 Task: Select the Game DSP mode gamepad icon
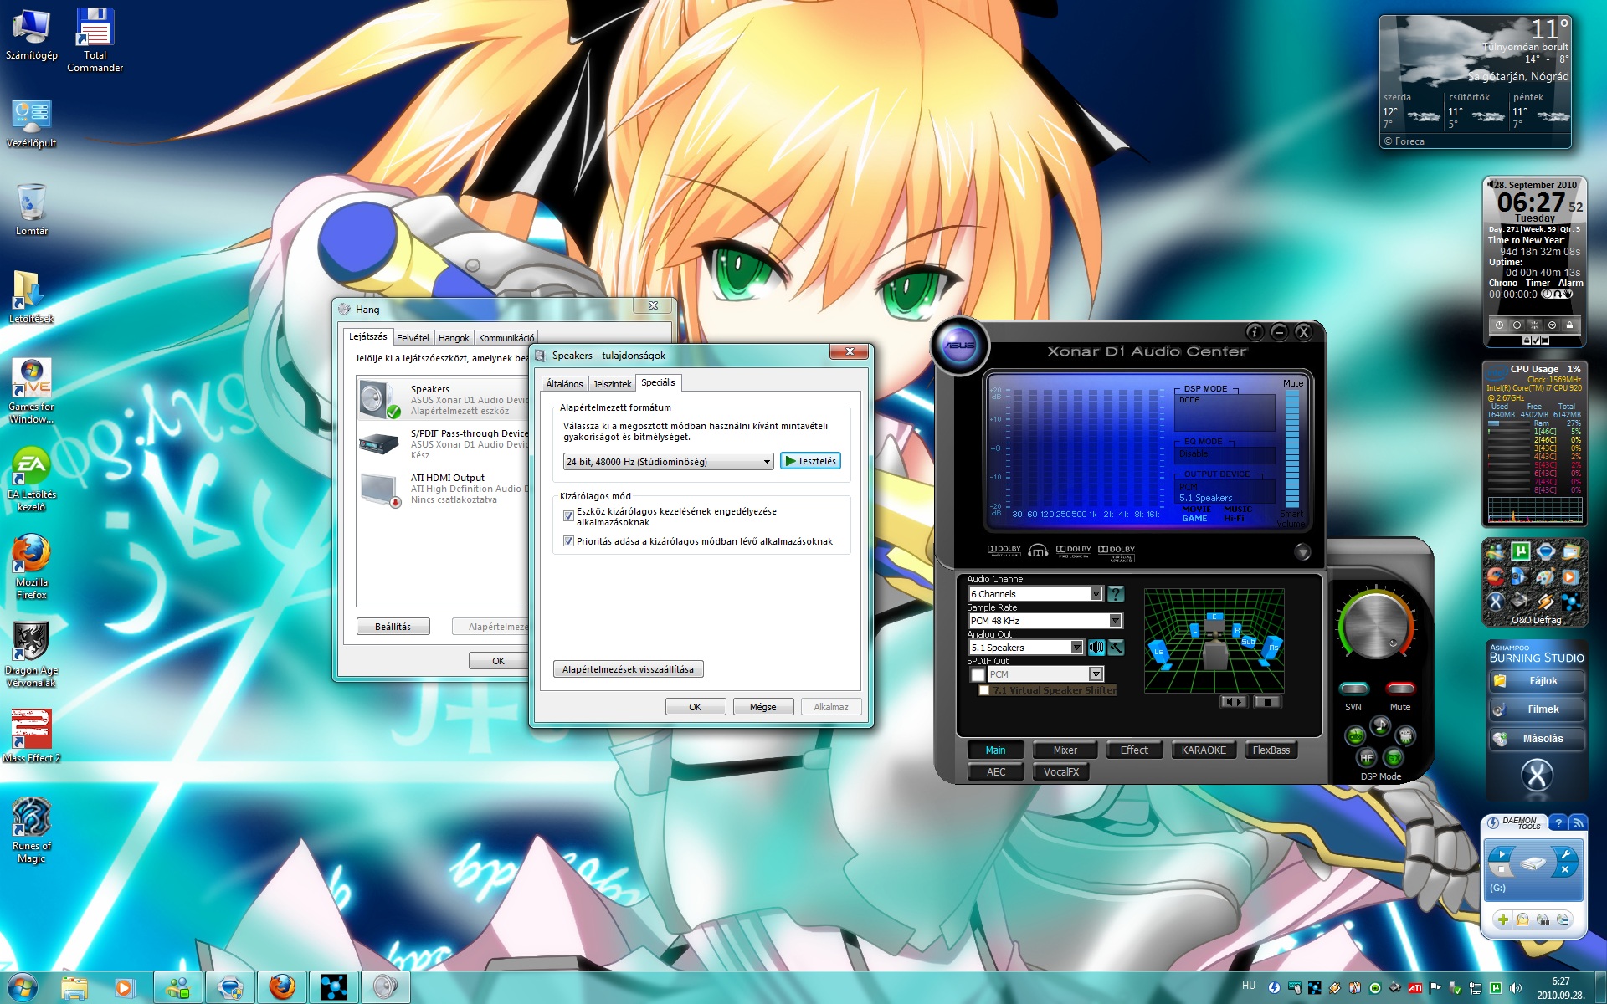click(1355, 736)
